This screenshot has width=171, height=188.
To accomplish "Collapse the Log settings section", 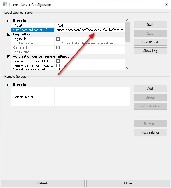I will point(9,35).
